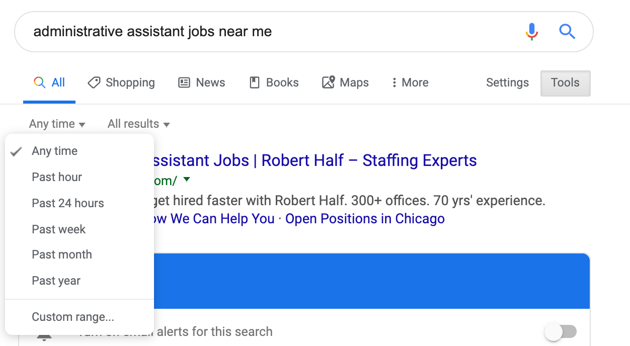630x346 pixels.
Task: Click the blue magnifying glass search icon
Action: (567, 32)
